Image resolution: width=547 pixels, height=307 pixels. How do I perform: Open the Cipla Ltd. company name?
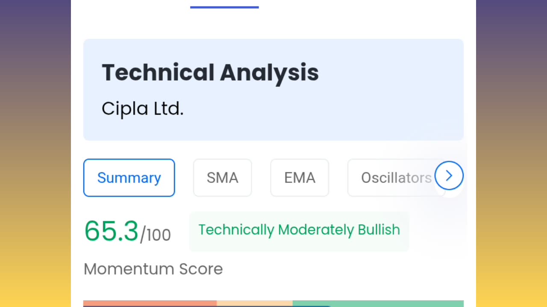pyautogui.click(x=142, y=109)
